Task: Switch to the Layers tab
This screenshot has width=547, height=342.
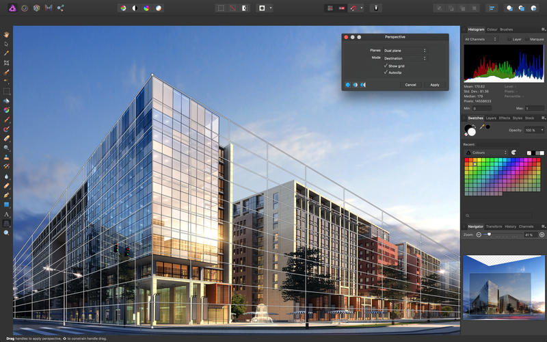Action: (x=491, y=118)
